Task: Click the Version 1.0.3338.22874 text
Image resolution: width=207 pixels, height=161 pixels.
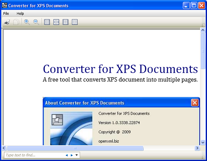Action: pyautogui.click(x=119, y=123)
